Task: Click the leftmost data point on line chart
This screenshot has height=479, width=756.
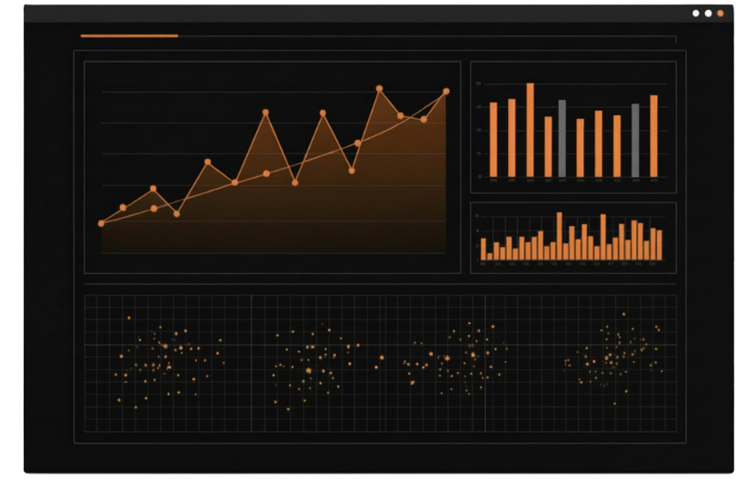Action: pyautogui.click(x=101, y=223)
